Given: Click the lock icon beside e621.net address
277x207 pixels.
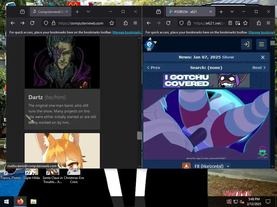Looking at the screenshot, I should [x=189, y=23].
